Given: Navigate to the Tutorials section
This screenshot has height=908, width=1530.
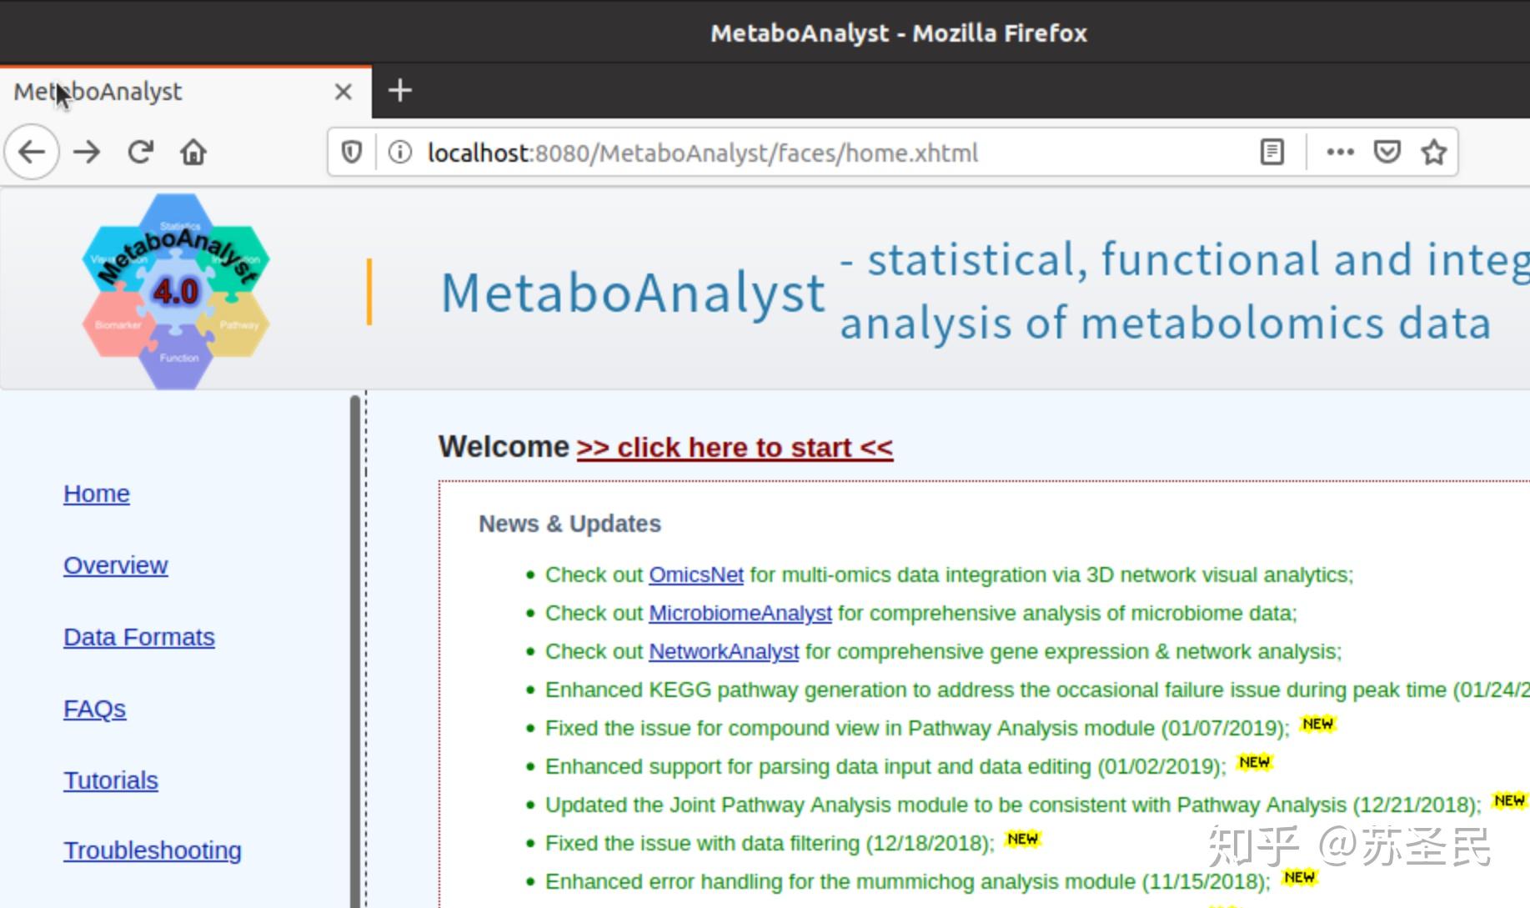Looking at the screenshot, I should tap(110, 780).
